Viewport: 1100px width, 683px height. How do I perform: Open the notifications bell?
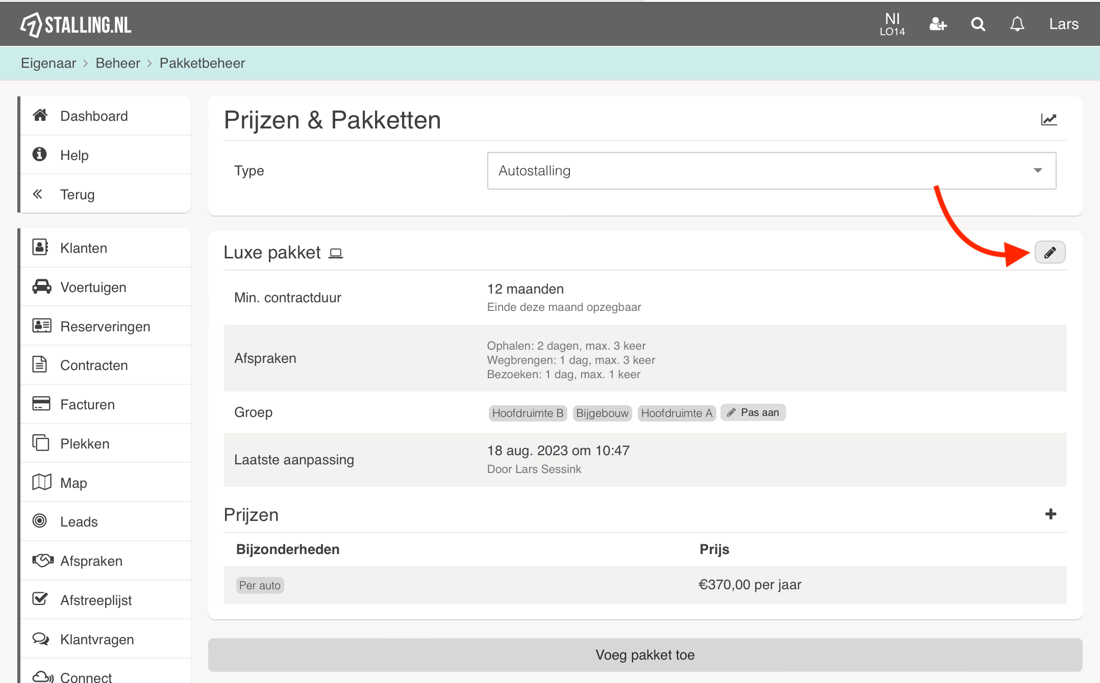[1017, 24]
